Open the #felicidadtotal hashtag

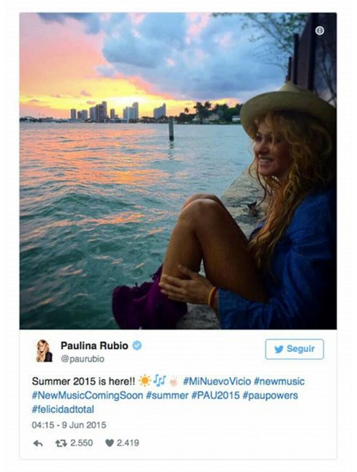click(63, 409)
